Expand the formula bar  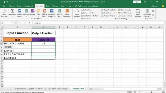click(164, 23)
